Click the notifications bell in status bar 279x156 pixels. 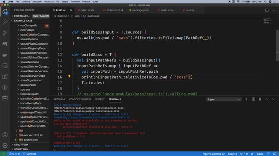coord(274,154)
